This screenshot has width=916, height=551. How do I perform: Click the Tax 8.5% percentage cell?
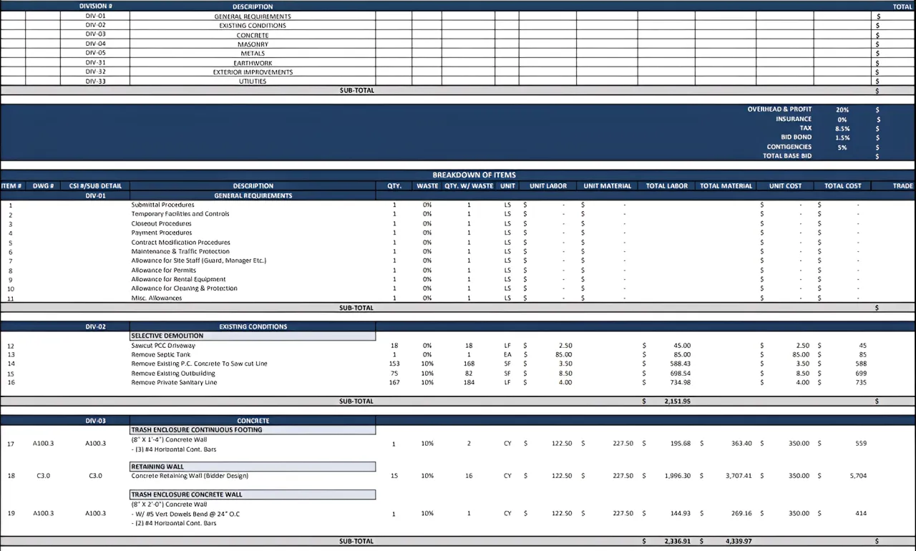[842, 128]
